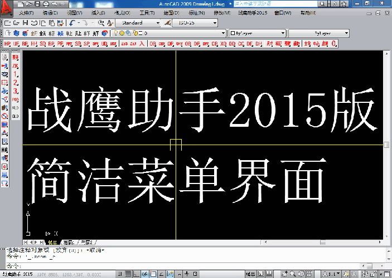Click the red F00 button in side toolbar
The width and height of the screenshot is (392, 278).
[x=16, y=100]
